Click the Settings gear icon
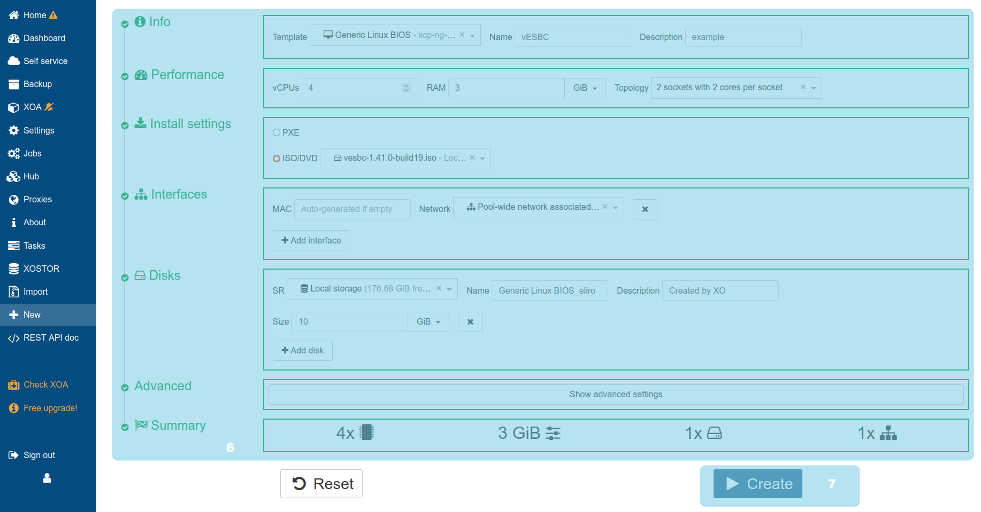The height and width of the screenshot is (512, 981). [x=14, y=131]
